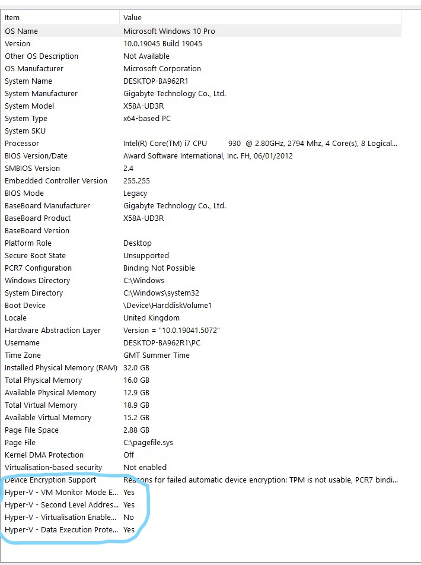Select the Boot Device row
421x565 pixels.
pyautogui.click(x=202, y=305)
